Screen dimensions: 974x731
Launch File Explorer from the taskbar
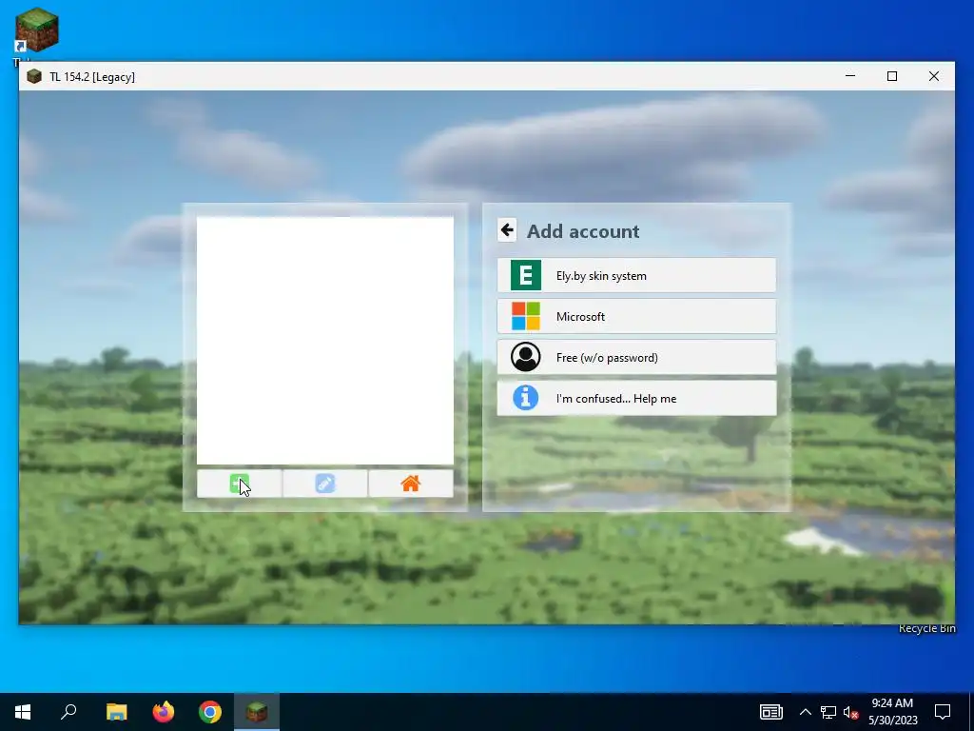pos(116,712)
